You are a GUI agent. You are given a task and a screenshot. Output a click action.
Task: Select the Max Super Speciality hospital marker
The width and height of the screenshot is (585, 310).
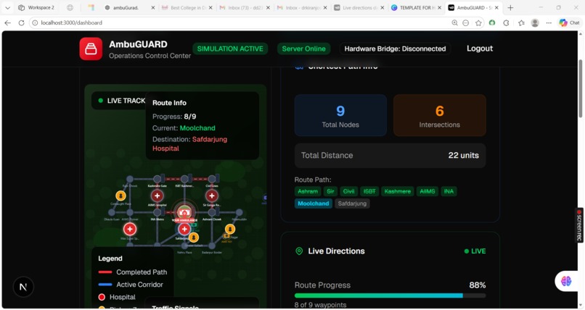click(x=130, y=230)
